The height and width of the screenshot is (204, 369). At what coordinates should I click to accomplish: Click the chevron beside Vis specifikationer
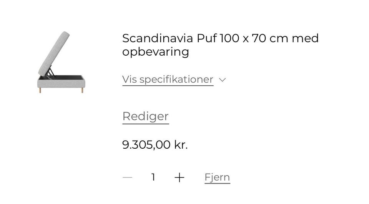[x=222, y=80]
